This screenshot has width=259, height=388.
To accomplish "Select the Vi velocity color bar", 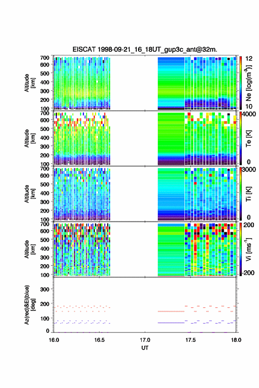I will coord(240,249).
